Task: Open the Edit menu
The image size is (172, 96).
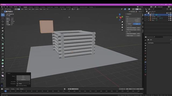Action: point(7,7)
